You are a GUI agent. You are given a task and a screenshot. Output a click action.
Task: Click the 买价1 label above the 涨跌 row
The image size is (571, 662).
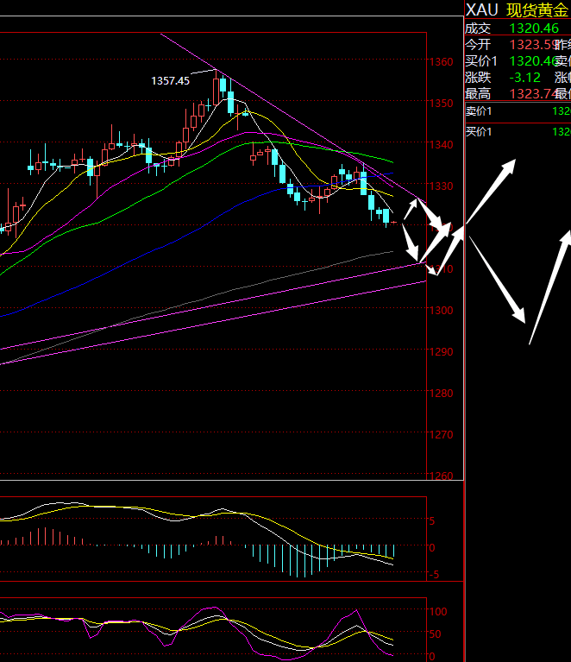pos(481,61)
